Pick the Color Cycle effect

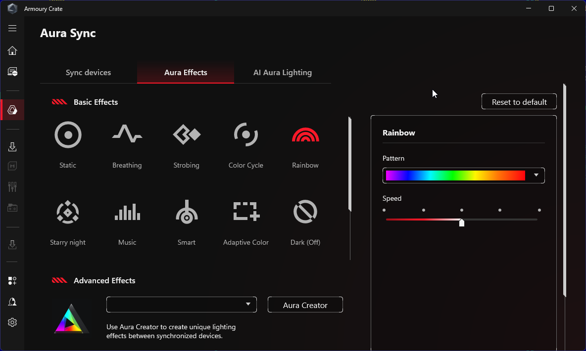(x=246, y=134)
